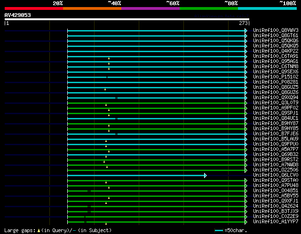Click the green arrowhead of the A1YYP7 row
This screenshot has width=301, height=234.
(x=246, y=222)
